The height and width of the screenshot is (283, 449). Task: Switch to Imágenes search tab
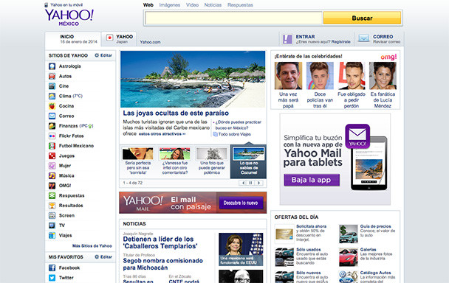[170, 5]
